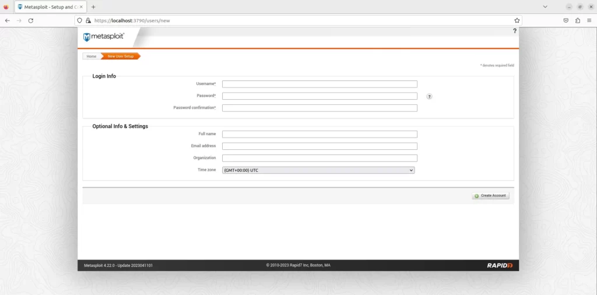The height and width of the screenshot is (295, 597).
Task: Open the Time zone dropdown
Action: coord(318,170)
